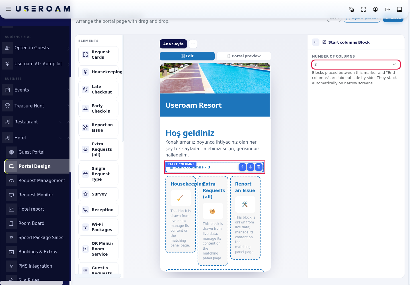Click the Extra Requests basket icon
The height and width of the screenshot is (285, 410).
(x=85, y=149)
